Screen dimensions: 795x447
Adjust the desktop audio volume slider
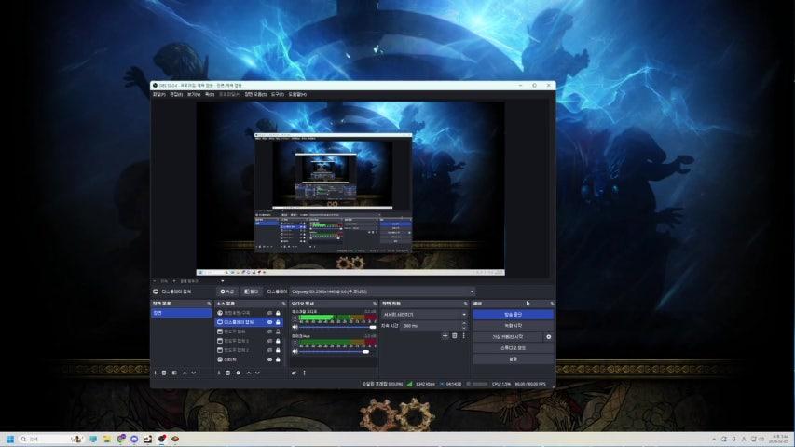tap(336, 327)
